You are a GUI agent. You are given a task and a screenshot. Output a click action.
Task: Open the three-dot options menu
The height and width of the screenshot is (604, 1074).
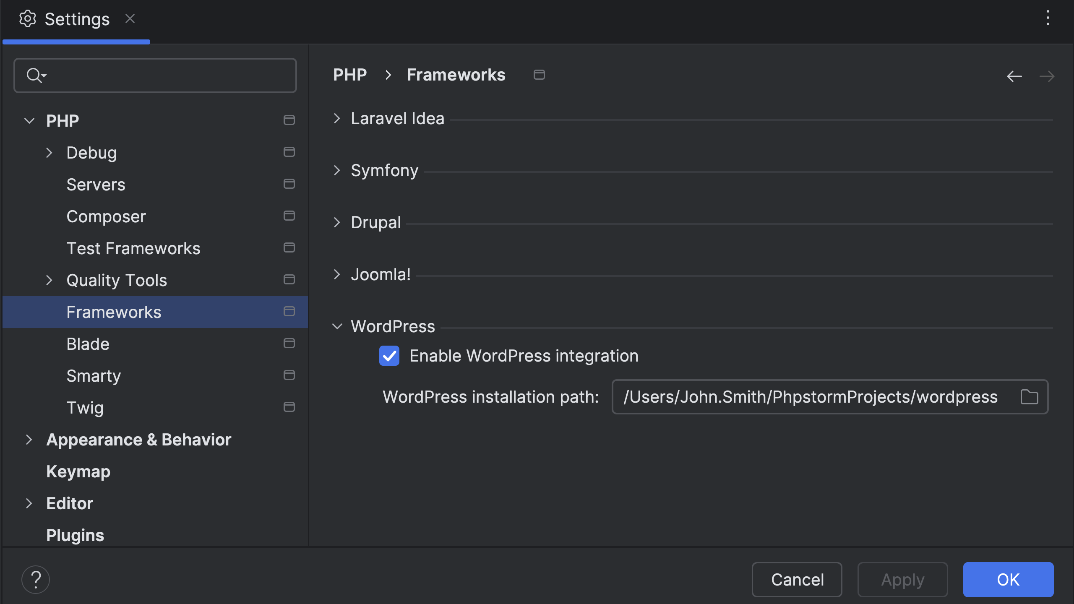[1048, 18]
